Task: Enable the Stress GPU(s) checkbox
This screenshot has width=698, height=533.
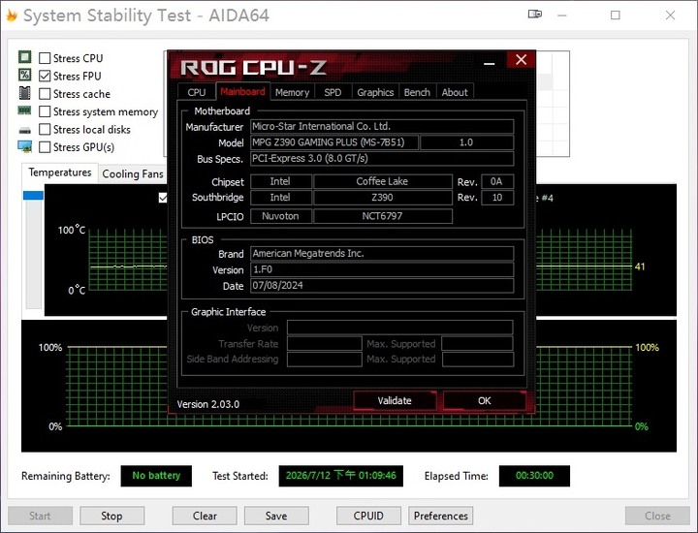Action: [45, 147]
